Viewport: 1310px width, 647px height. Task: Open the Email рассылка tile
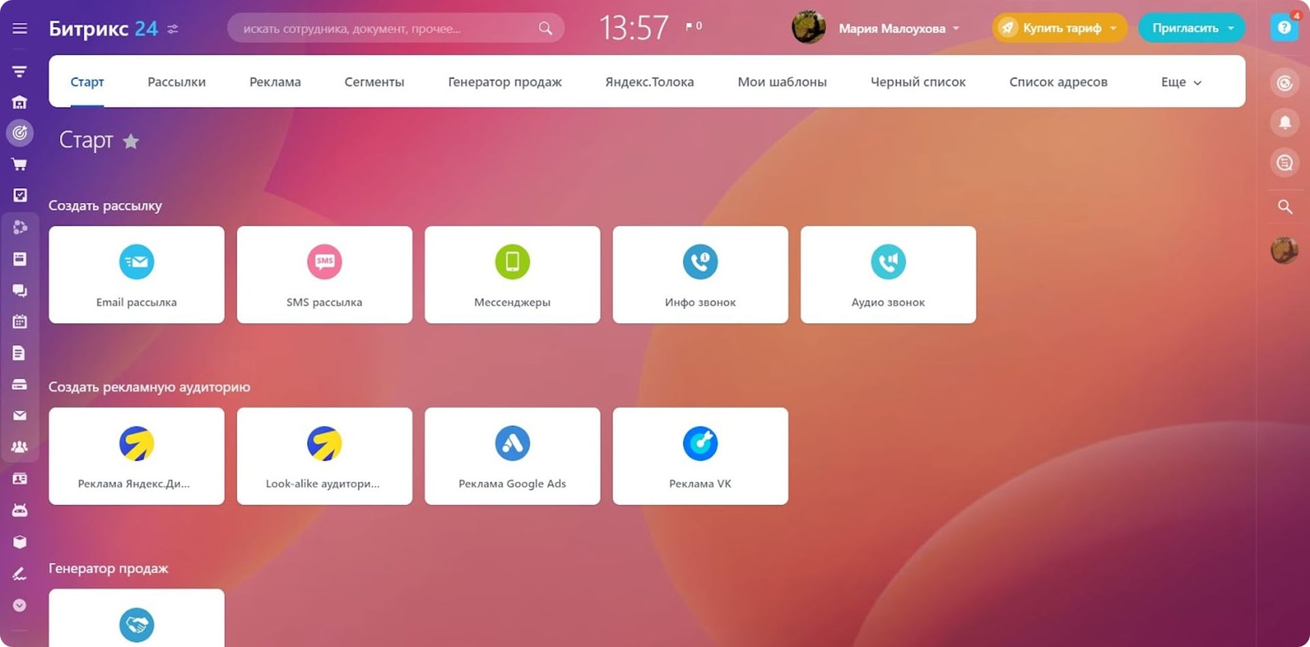pos(136,275)
